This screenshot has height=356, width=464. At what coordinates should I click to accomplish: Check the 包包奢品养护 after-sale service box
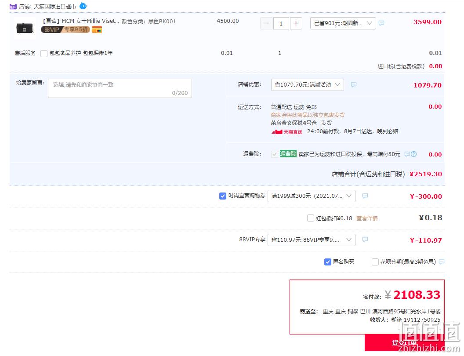(x=44, y=54)
